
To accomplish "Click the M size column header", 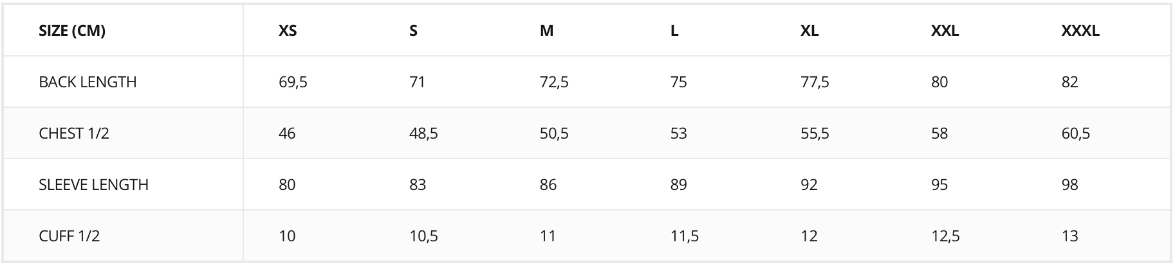I will point(546,31).
